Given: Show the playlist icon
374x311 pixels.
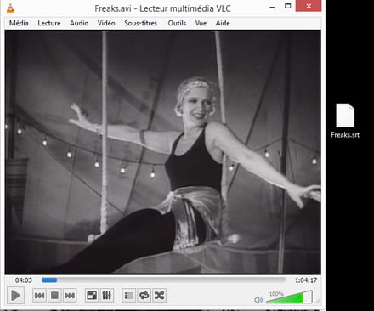Looking at the screenshot, I should [x=129, y=296].
